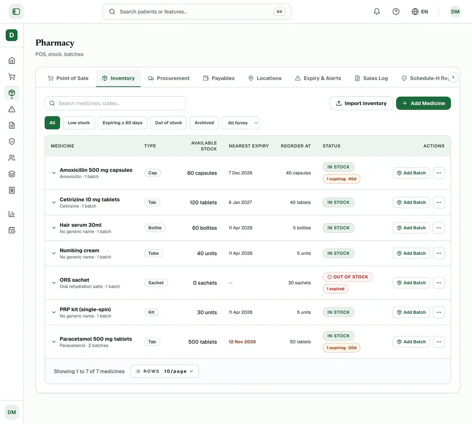Open the rows per page dropdown

[165, 371]
